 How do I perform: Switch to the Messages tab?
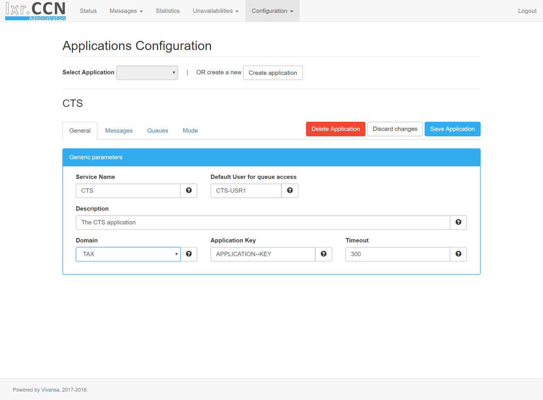tap(119, 131)
